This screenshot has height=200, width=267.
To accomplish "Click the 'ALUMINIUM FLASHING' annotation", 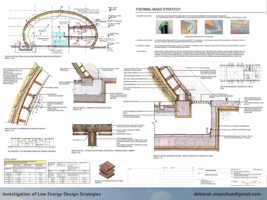I will pyautogui.click(x=131, y=102).
